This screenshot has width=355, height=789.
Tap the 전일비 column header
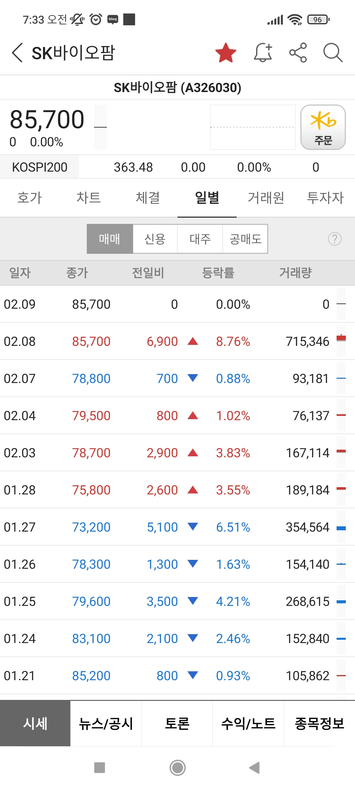(x=148, y=273)
